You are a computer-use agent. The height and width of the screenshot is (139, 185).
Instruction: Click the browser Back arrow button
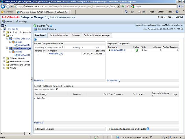coord(3,6)
